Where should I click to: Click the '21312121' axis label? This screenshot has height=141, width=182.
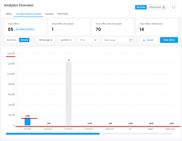click(x=89, y=129)
